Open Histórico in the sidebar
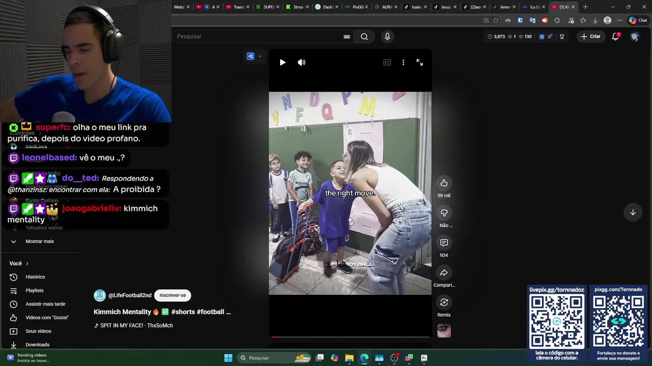652x366 pixels. (35, 277)
